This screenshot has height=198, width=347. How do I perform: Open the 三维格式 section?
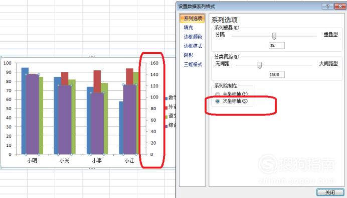pyautogui.click(x=193, y=64)
